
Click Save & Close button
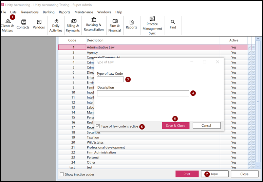click(175, 126)
